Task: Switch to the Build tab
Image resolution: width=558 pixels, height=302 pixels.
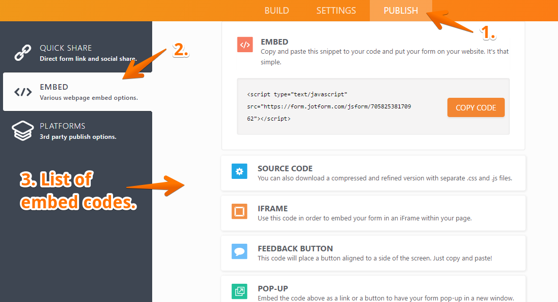Action: pyautogui.click(x=276, y=11)
